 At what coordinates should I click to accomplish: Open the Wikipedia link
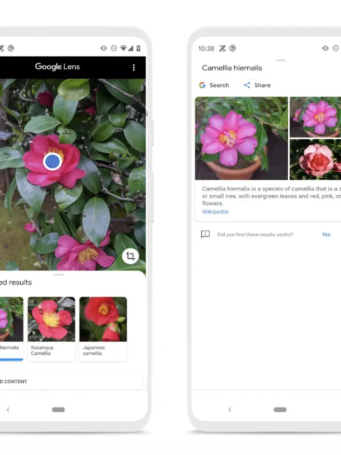pos(215,212)
